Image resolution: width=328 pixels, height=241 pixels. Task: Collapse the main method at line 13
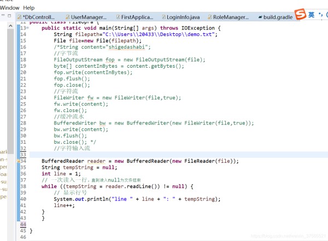tap(27, 28)
